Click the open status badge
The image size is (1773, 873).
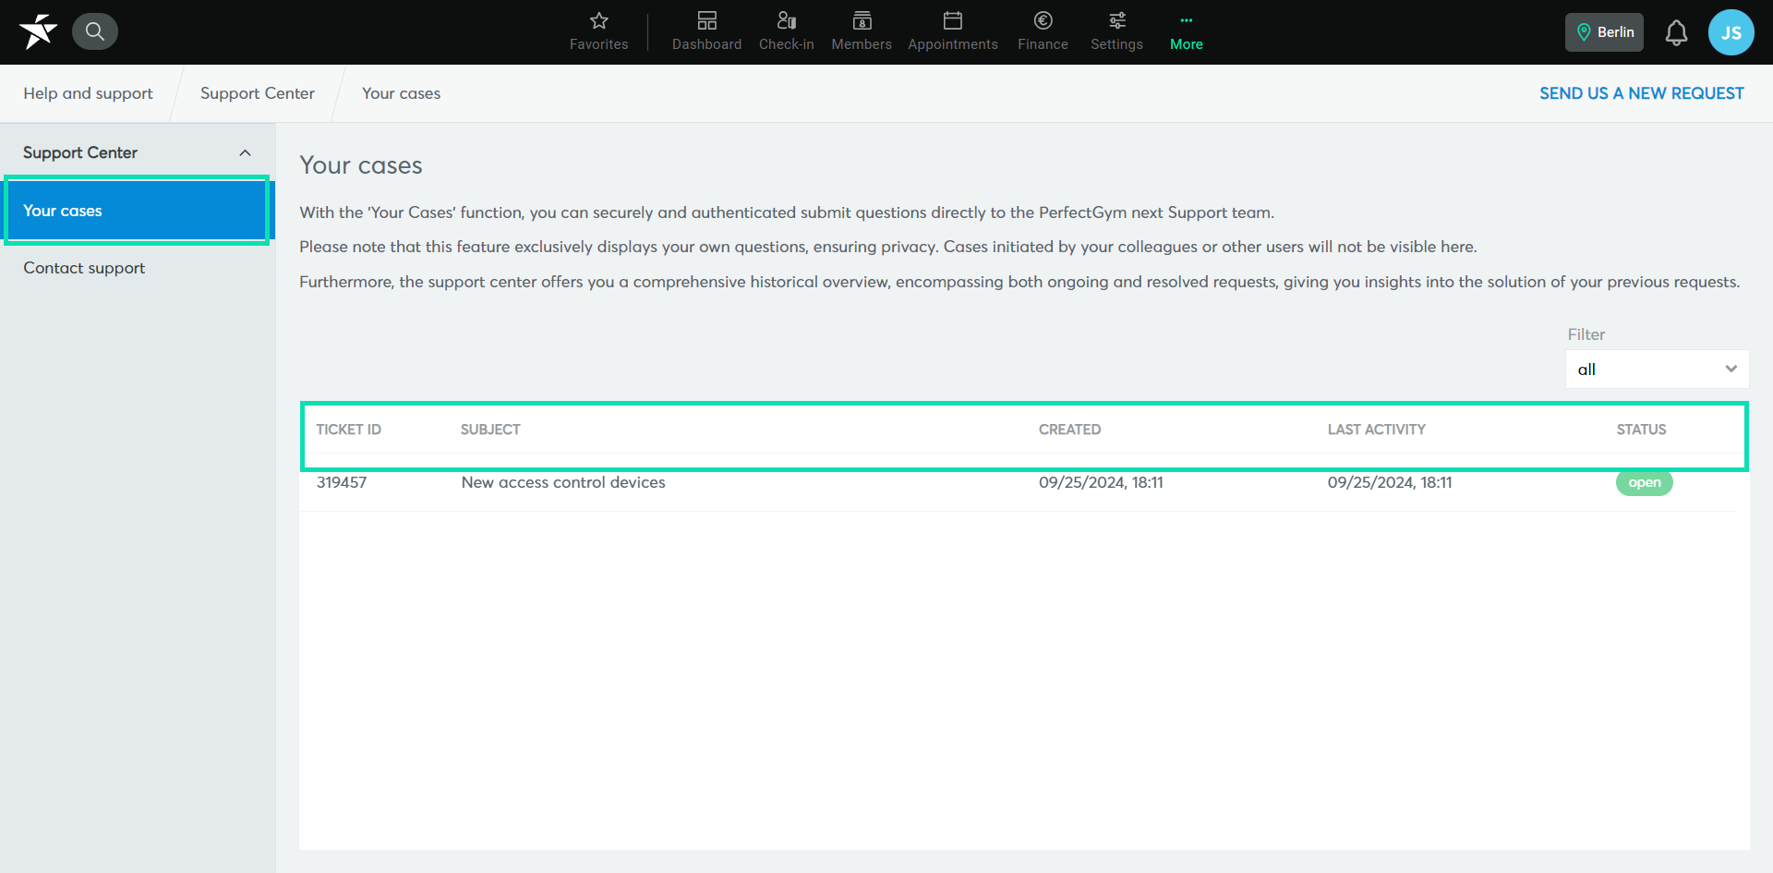1644,482
